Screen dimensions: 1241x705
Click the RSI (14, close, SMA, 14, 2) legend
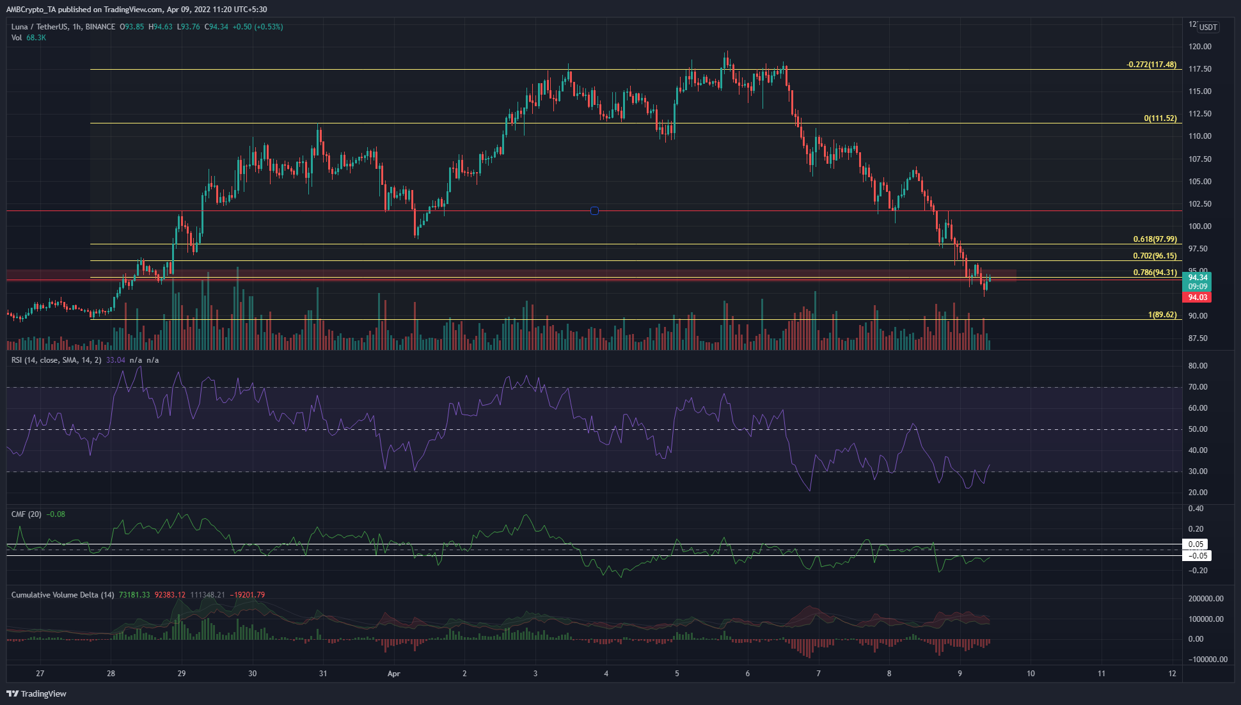point(56,360)
